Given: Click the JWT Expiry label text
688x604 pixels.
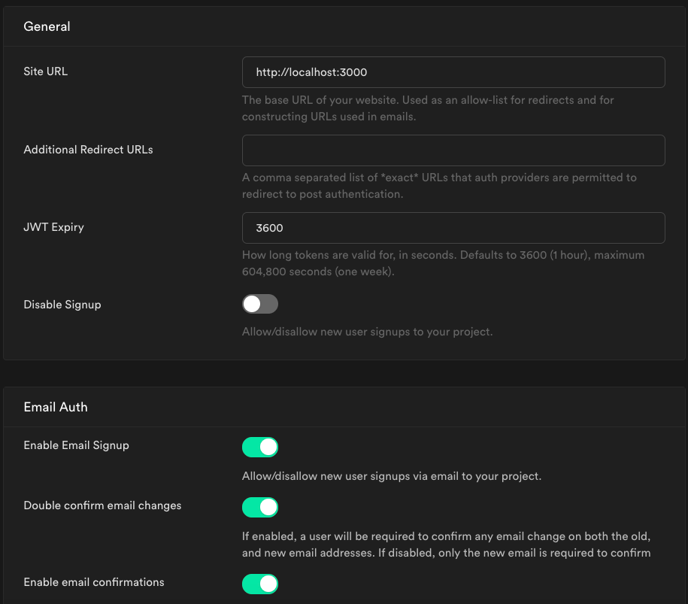Looking at the screenshot, I should click(x=53, y=227).
